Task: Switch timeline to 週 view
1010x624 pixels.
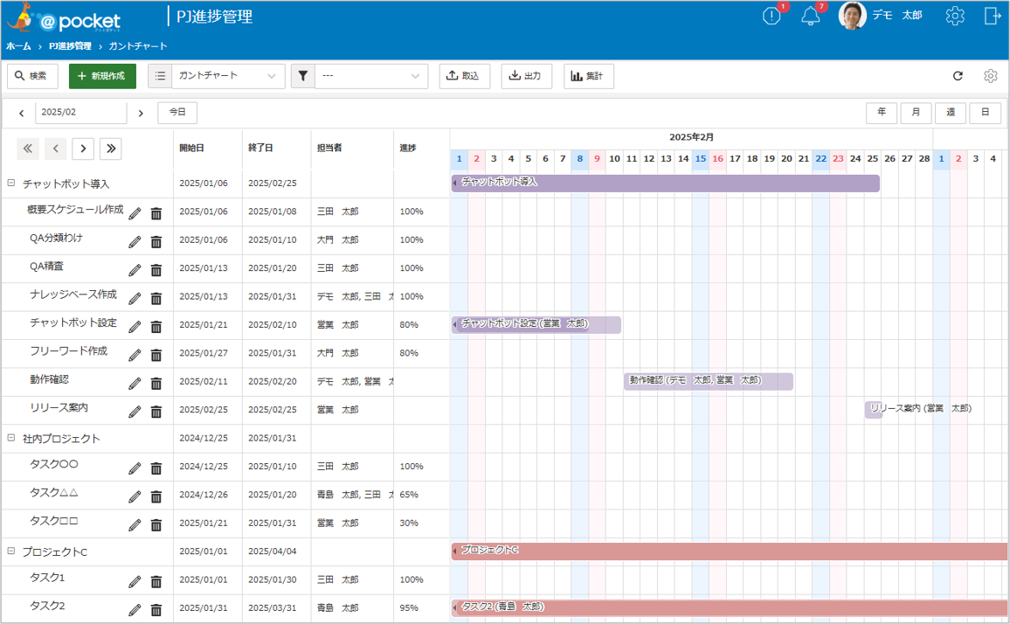Action: (951, 113)
